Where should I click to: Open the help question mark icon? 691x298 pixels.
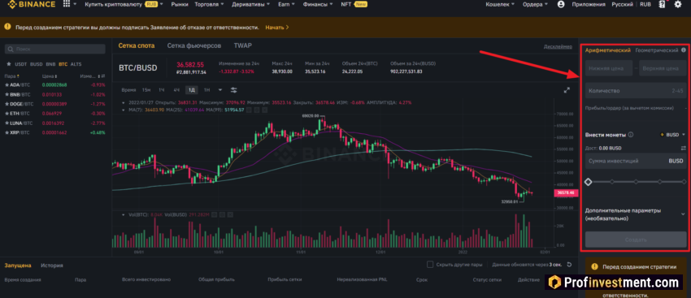tap(662, 4)
